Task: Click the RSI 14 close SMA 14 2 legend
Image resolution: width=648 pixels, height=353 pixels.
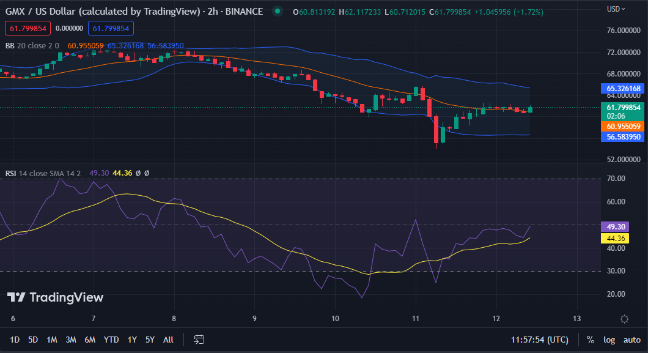Action: pos(43,173)
